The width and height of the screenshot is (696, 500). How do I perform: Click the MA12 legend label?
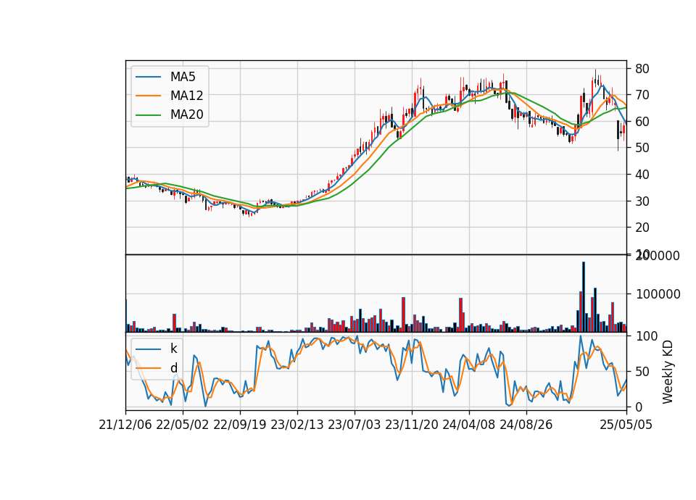tap(186, 96)
